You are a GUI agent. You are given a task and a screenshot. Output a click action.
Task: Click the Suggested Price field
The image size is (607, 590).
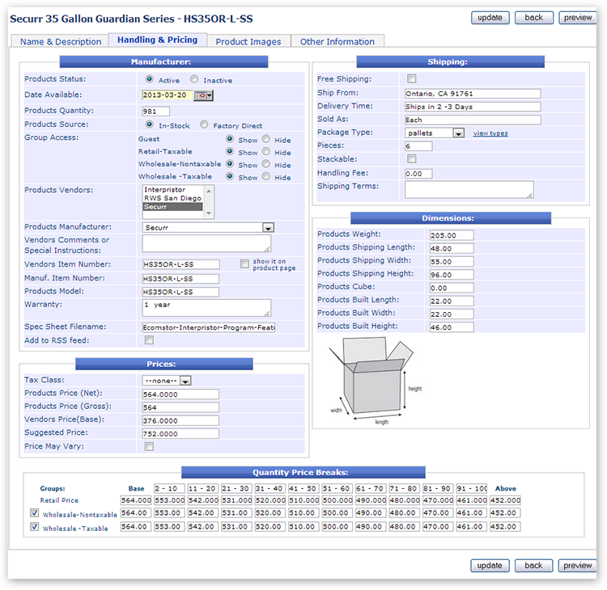180,434
